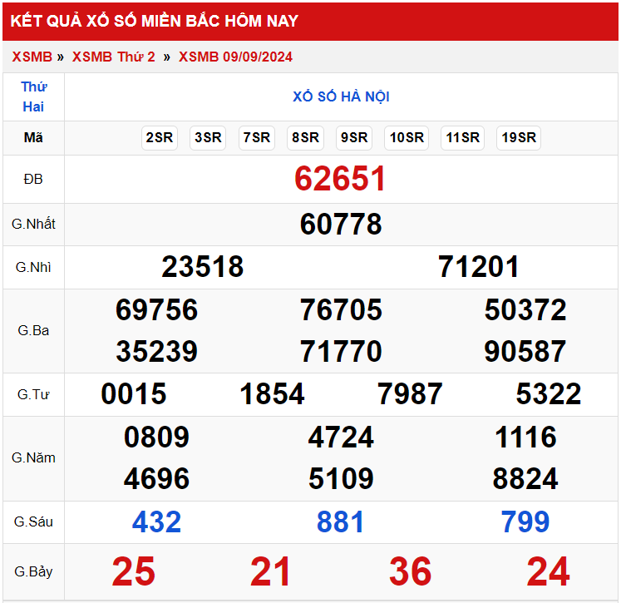Select the 2SR code badge
Screen dimensions: 621x603
[x=159, y=138]
